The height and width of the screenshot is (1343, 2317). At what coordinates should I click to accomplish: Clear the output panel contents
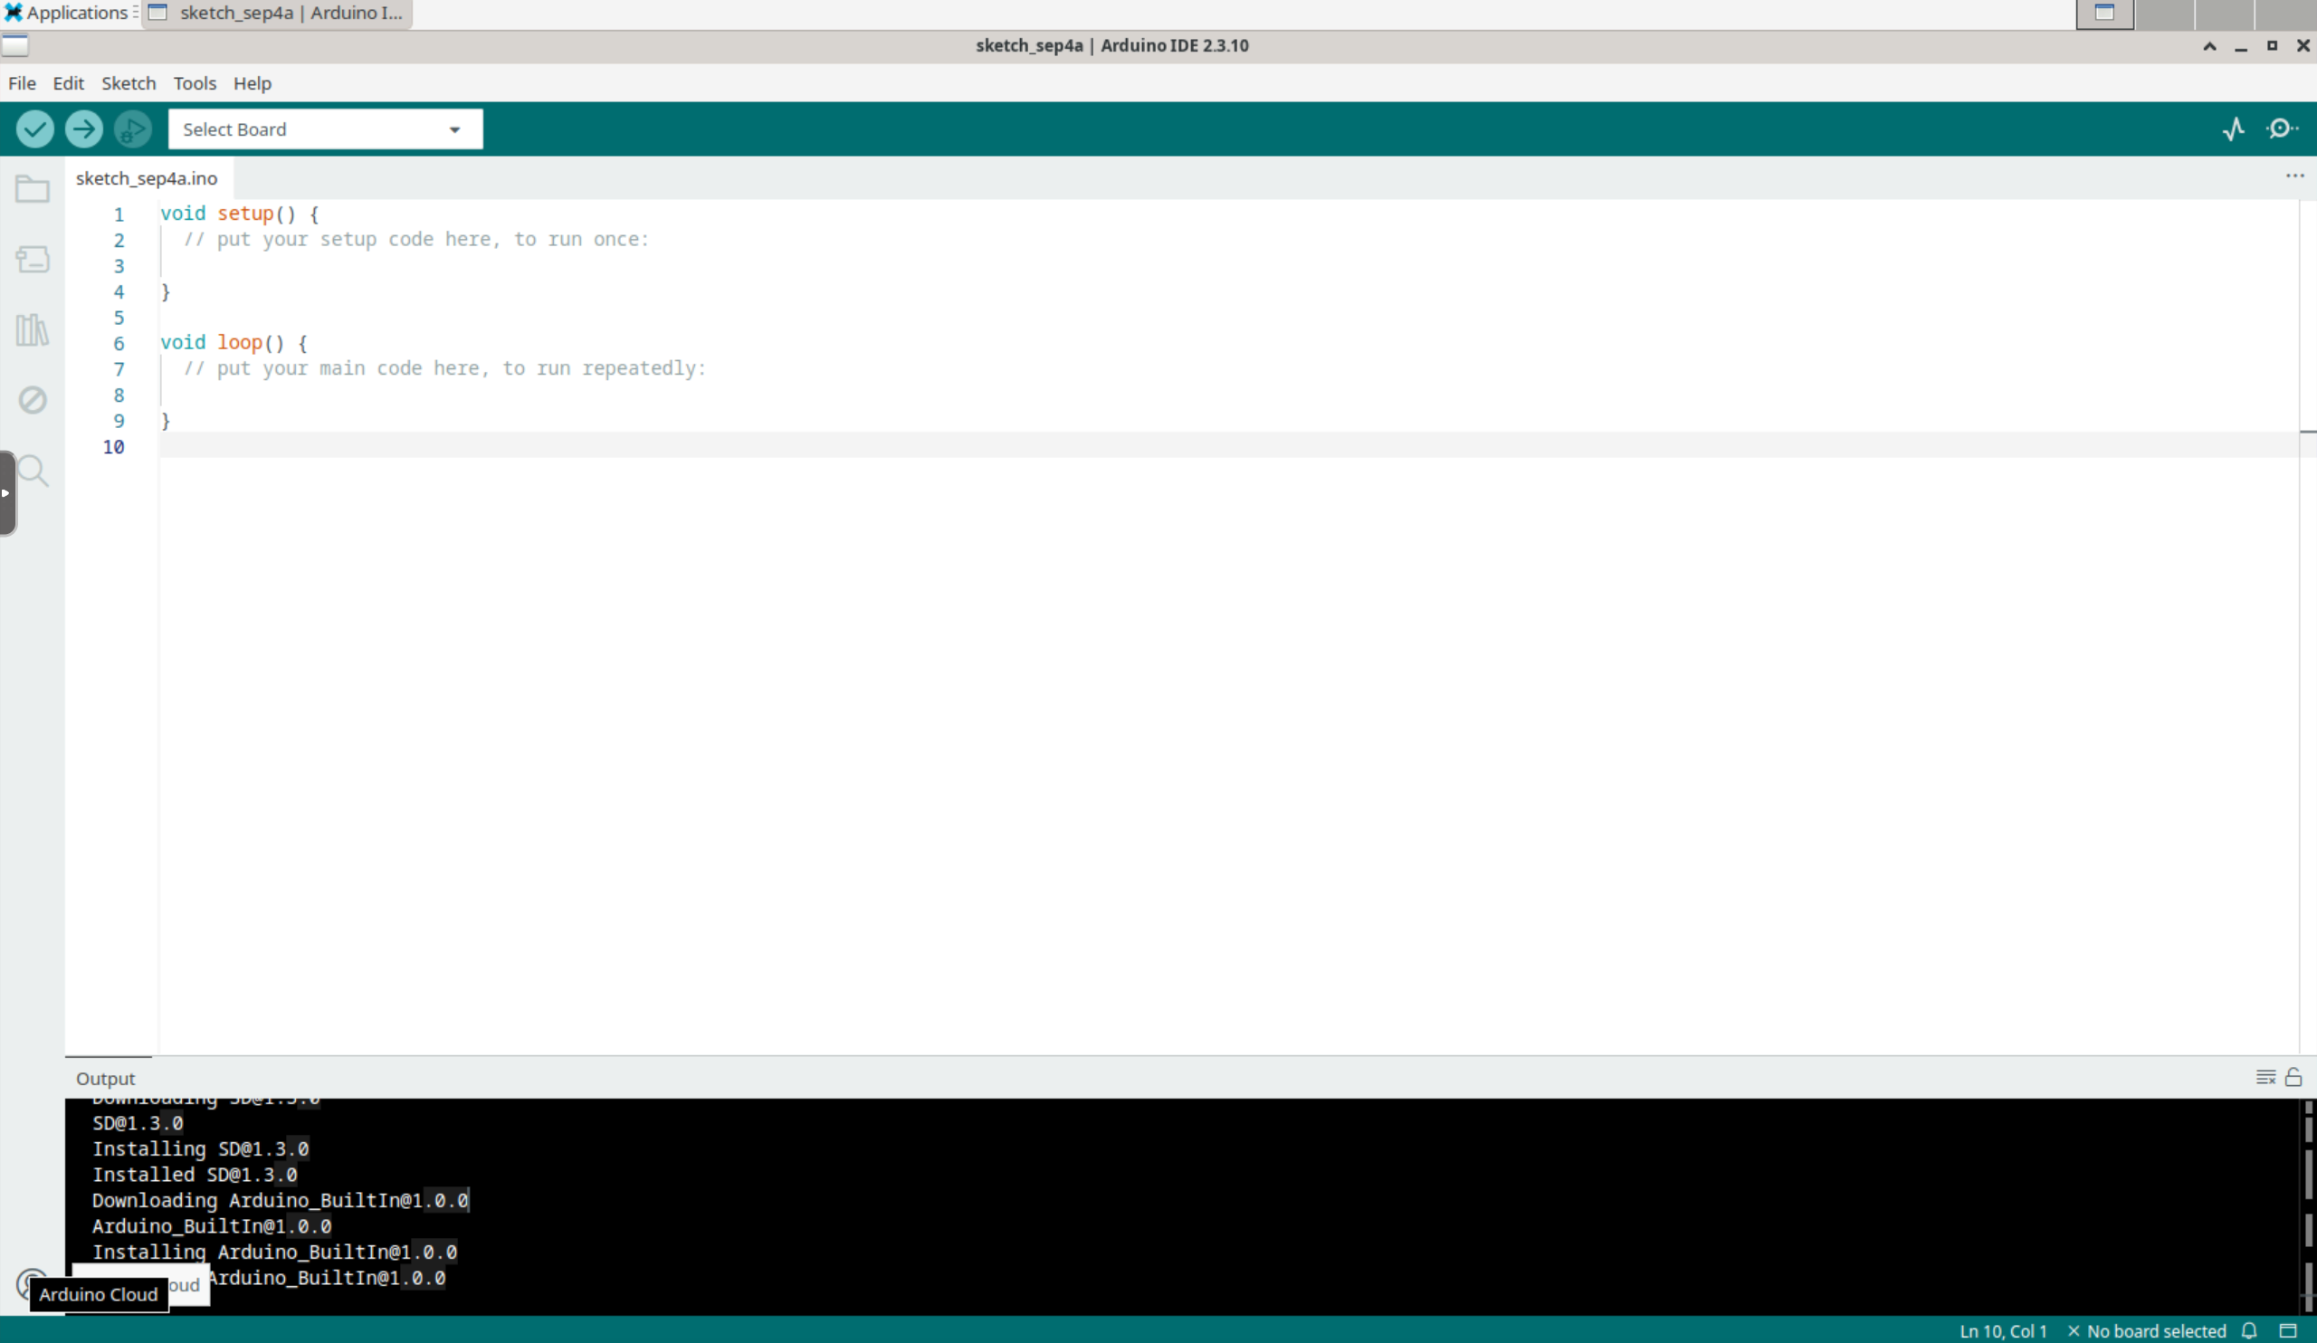pos(2265,1077)
